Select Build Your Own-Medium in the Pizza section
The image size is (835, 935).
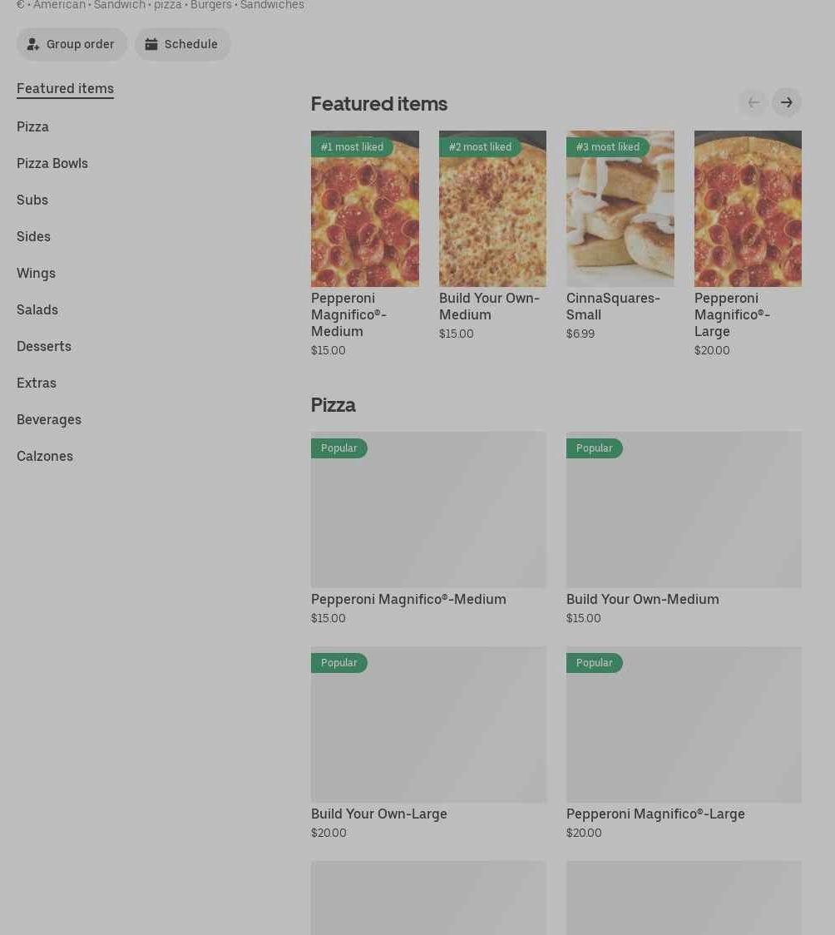[x=684, y=511]
